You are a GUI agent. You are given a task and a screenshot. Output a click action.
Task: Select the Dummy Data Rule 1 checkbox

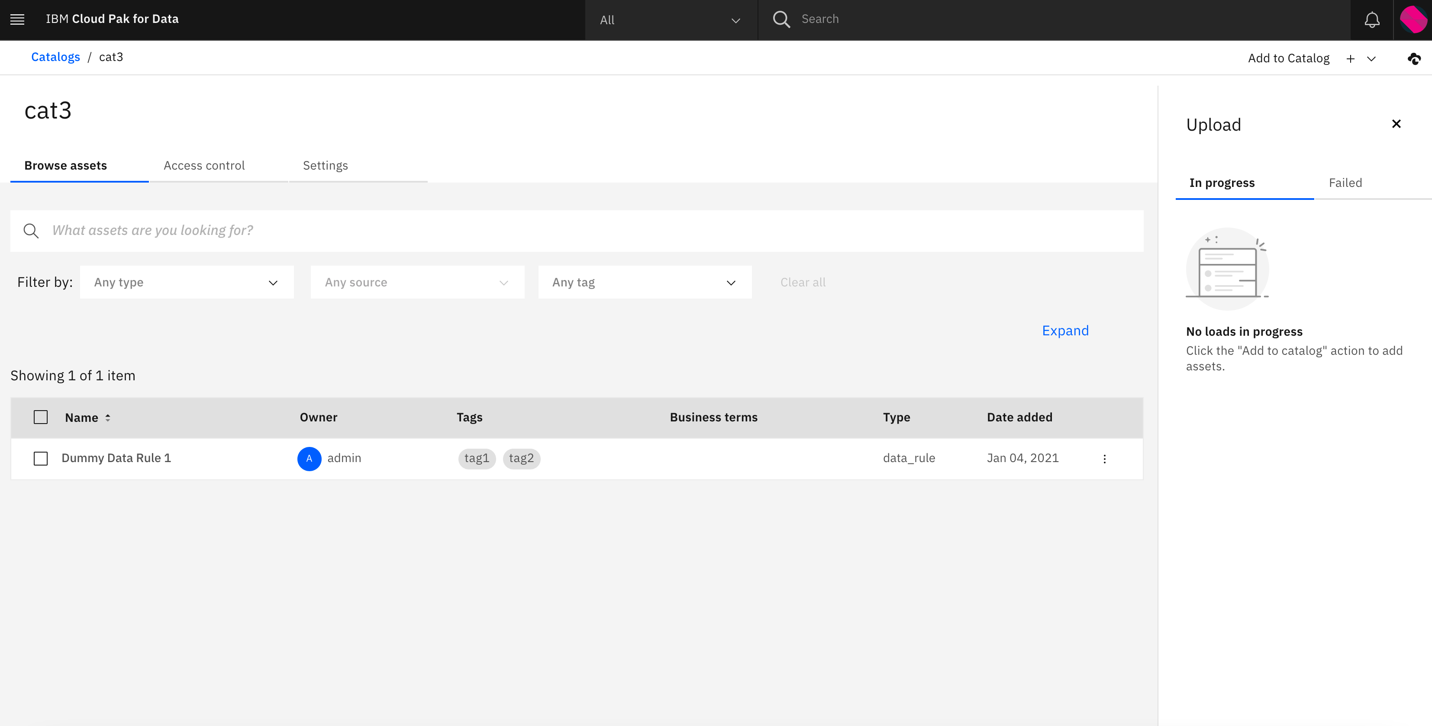(41, 459)
